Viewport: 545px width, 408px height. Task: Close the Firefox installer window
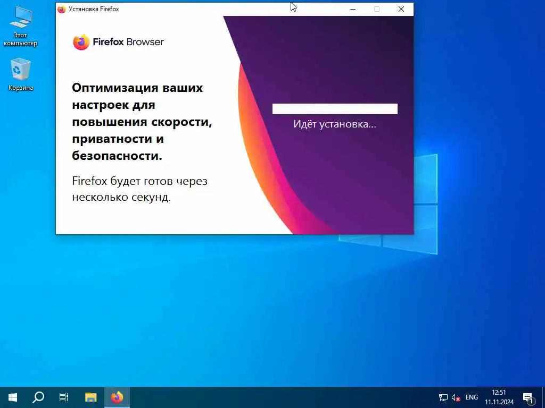(x=401, y=9)
